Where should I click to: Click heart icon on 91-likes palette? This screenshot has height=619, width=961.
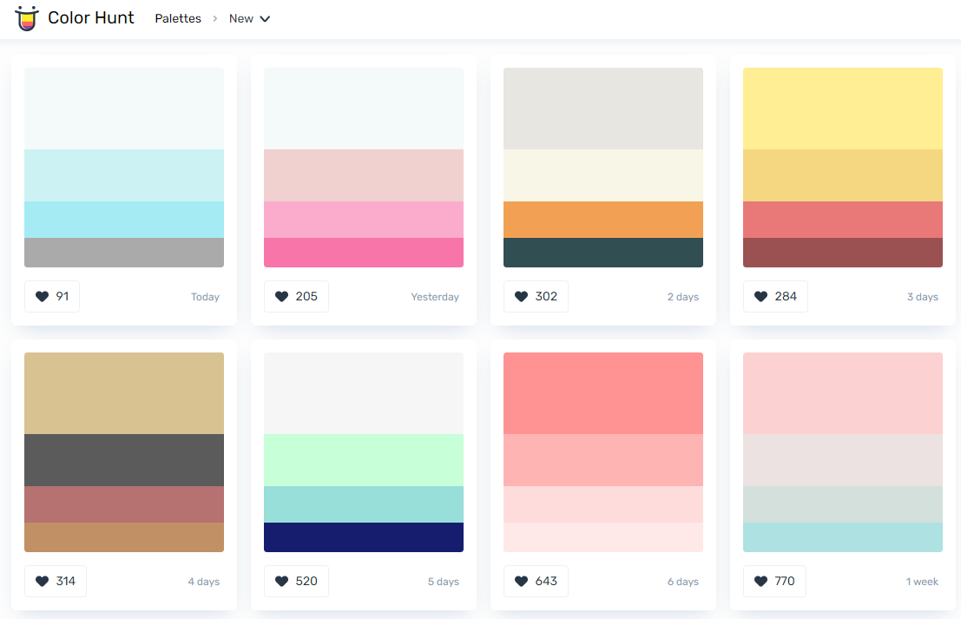(x=42, y=297)
